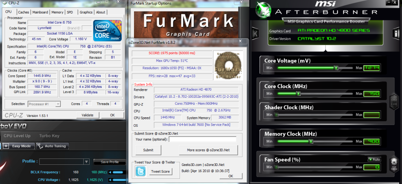
Task: Open the Processor #1 selection dropdown
Action: pyautogui.click(x=44, y=104)
